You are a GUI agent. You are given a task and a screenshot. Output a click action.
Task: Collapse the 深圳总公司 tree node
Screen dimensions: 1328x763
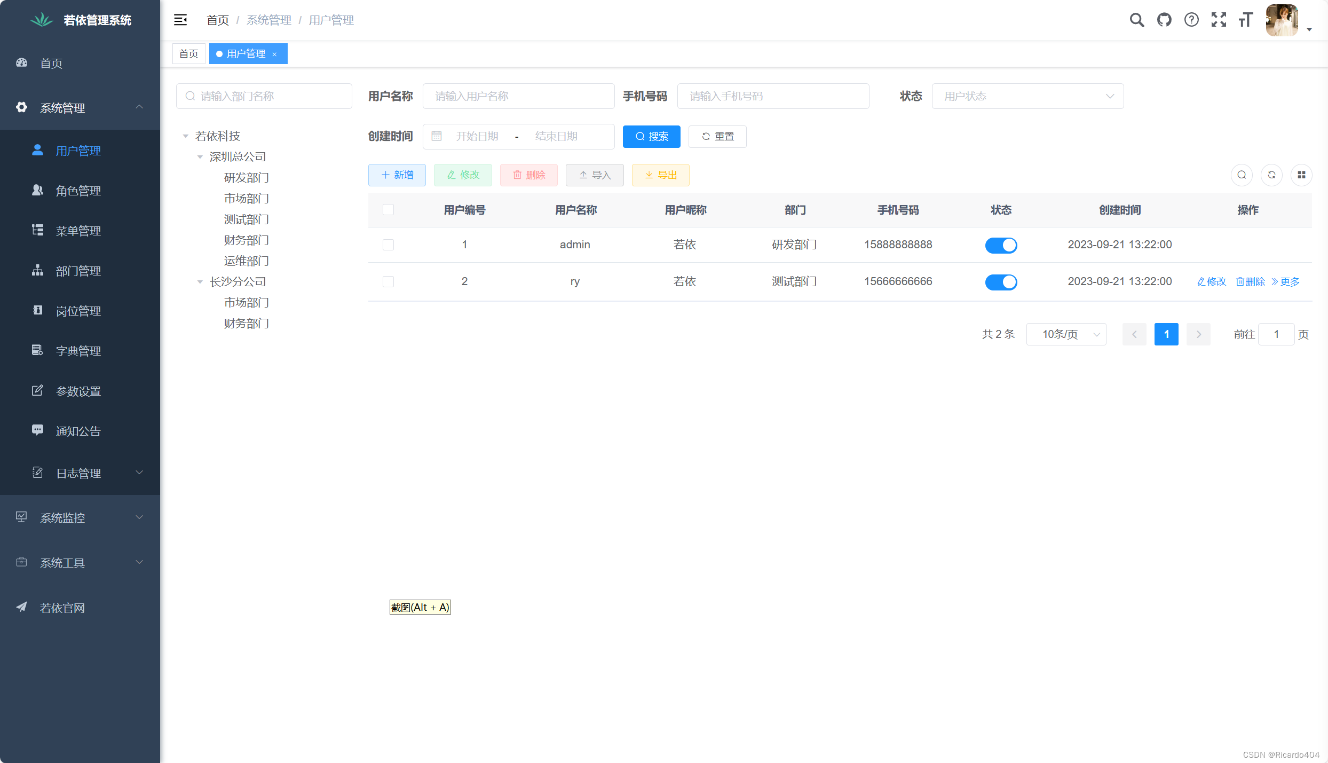click(x=200, y=156)
